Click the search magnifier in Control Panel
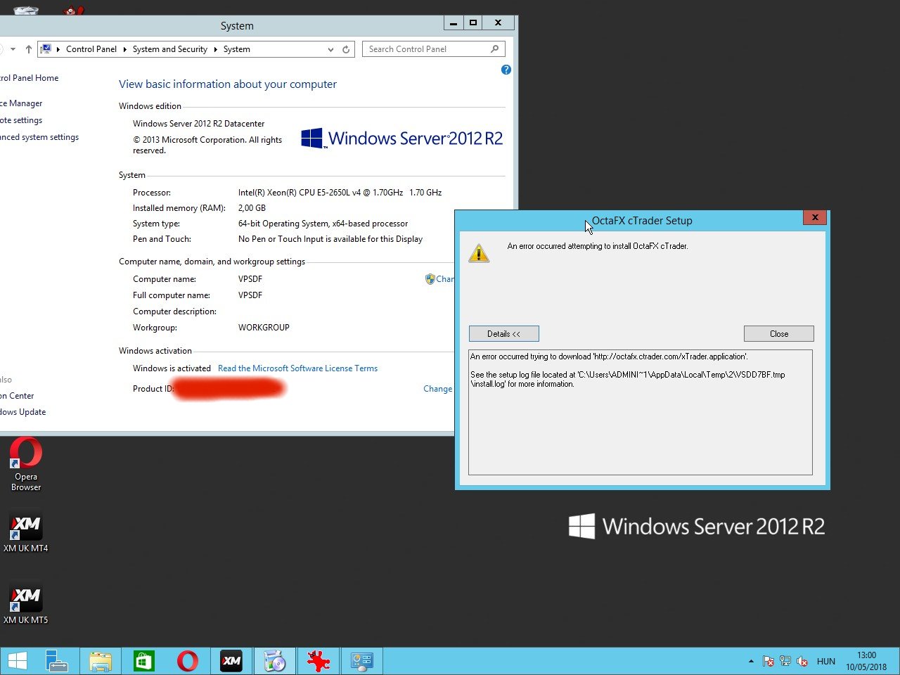Image resolution: width=900 pixels, height=675 pixels. pos(495,49)
